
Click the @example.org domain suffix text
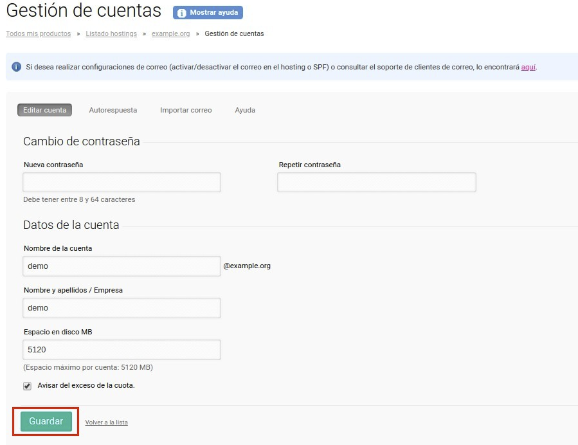(247, 266)
